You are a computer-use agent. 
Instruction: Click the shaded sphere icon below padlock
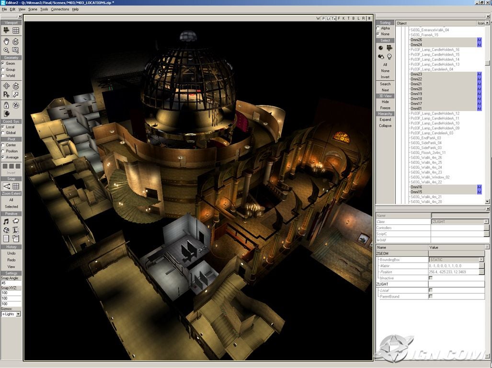pos(6,114)
